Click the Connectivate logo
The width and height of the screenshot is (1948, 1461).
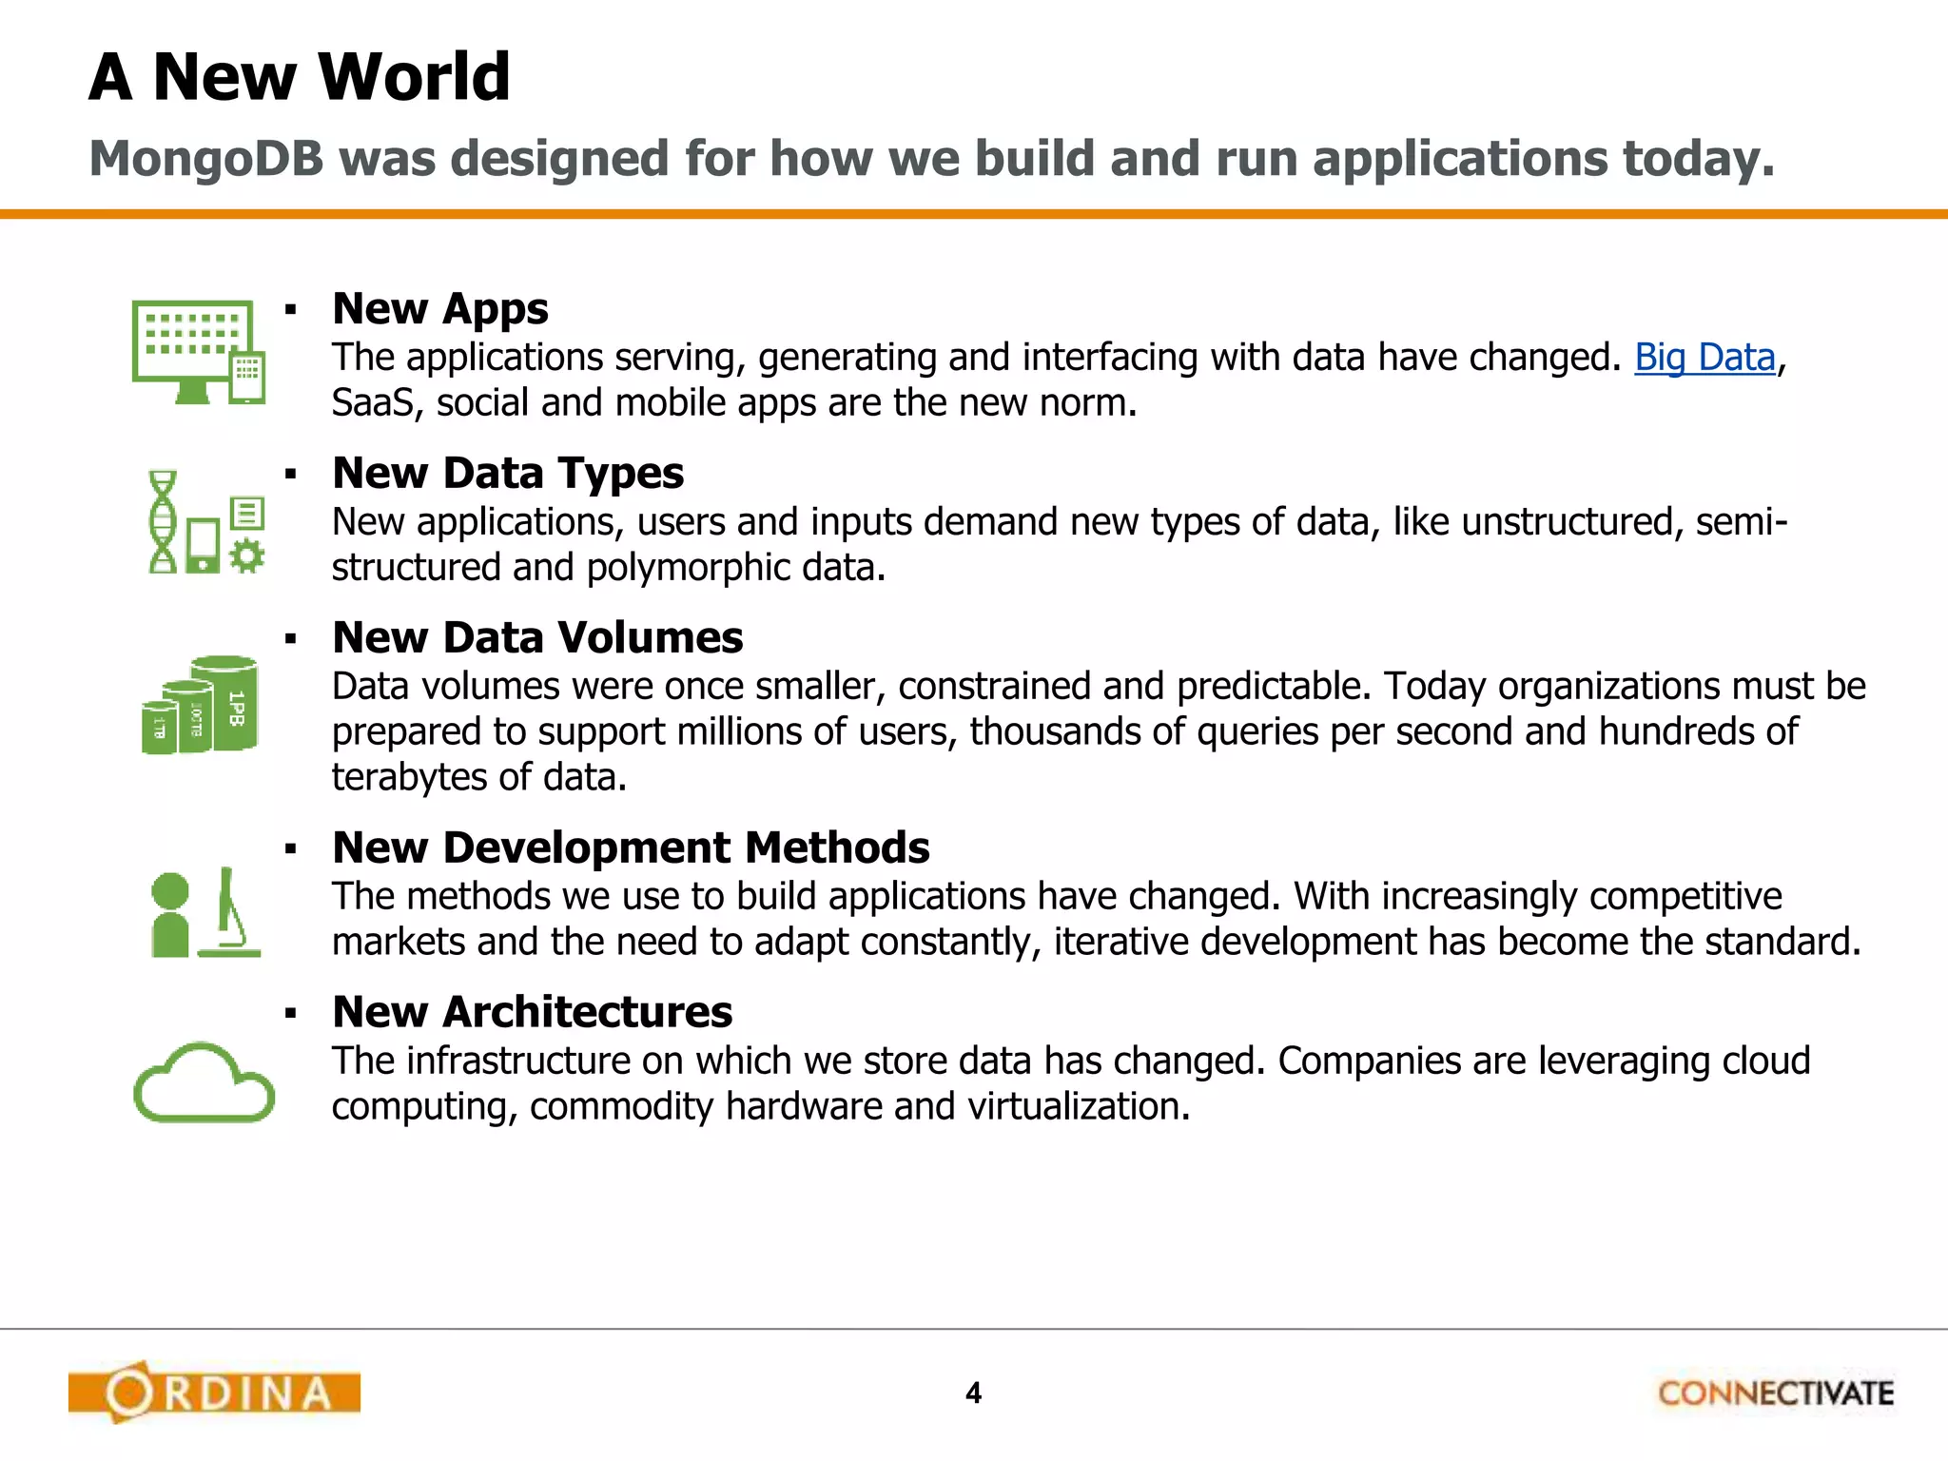point(1775,1393)
